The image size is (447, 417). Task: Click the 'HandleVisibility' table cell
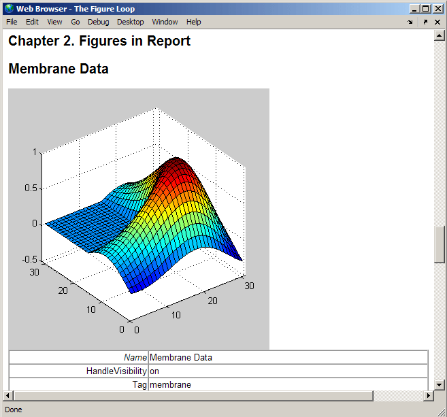click(79, 371)
